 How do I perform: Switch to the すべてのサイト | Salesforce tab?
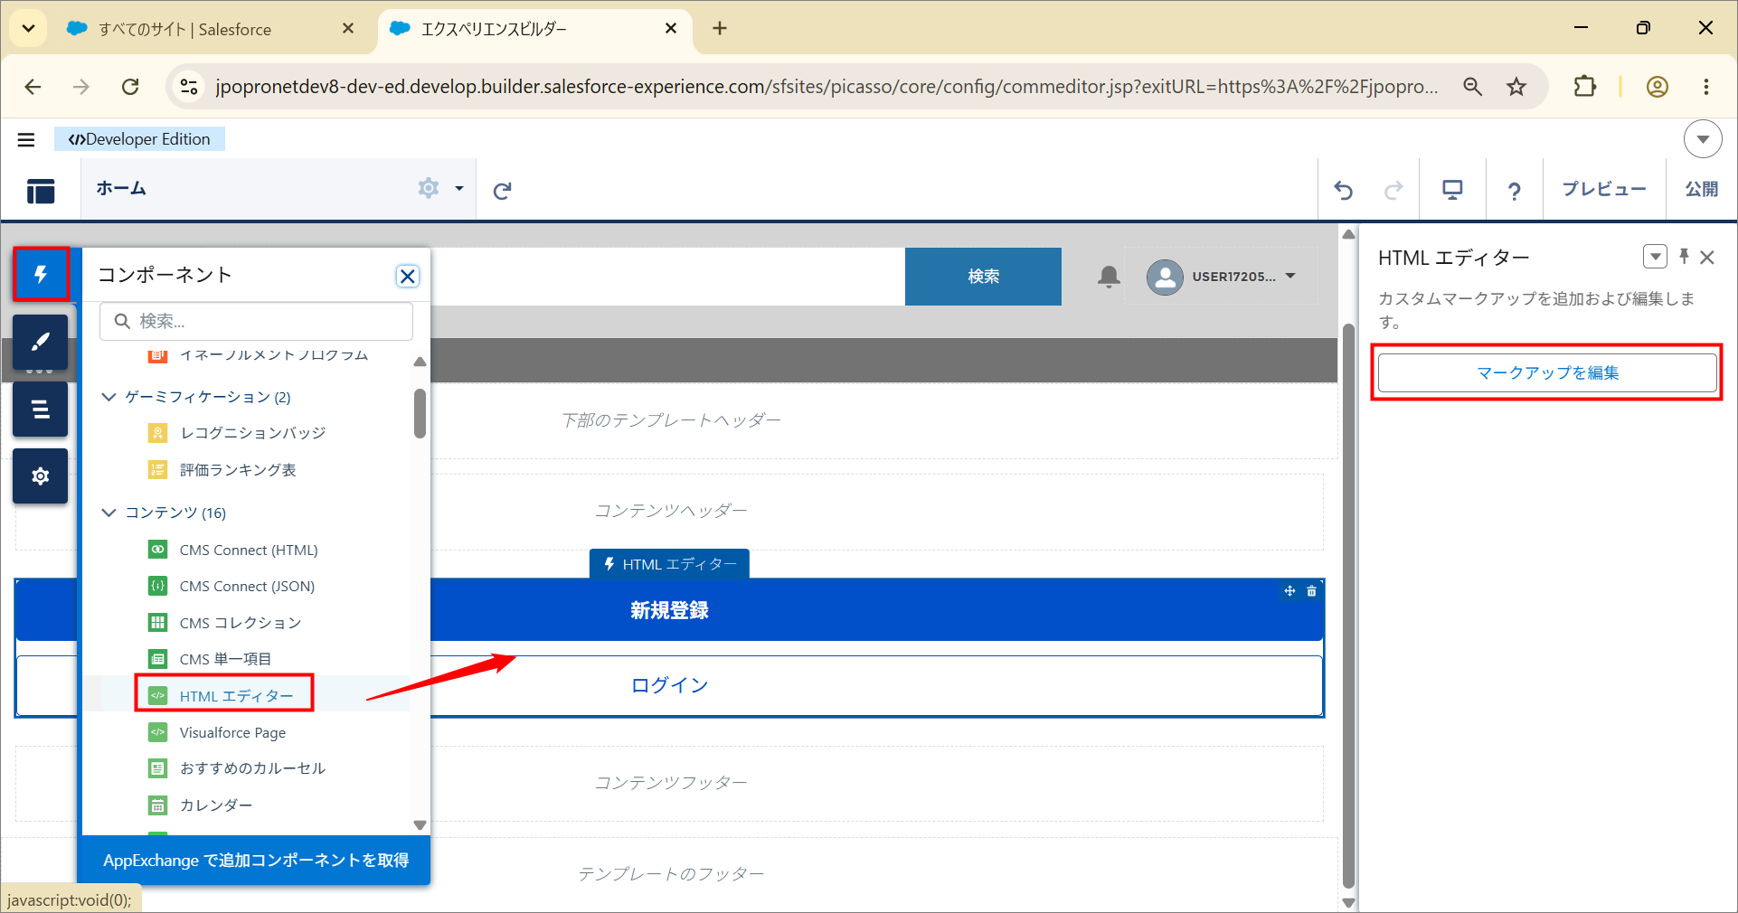[185, 29]
